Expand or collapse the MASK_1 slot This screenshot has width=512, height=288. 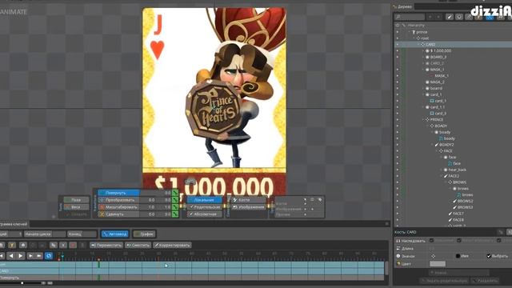423,70
